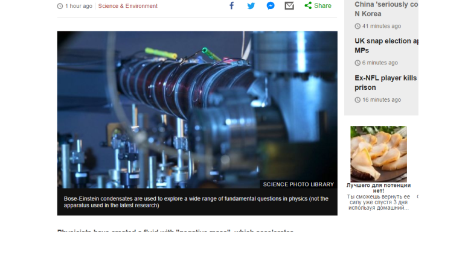Open the food advertisement image
This screenshot has height=273, width=465.
[379, 154]
